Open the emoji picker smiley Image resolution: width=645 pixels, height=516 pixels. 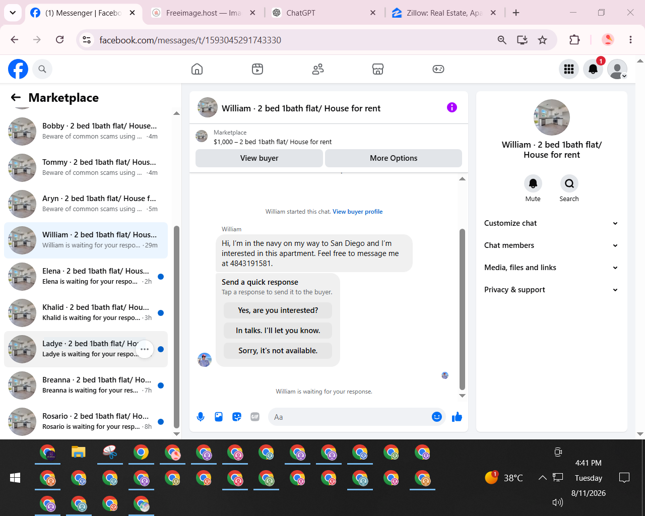point(437,417)
